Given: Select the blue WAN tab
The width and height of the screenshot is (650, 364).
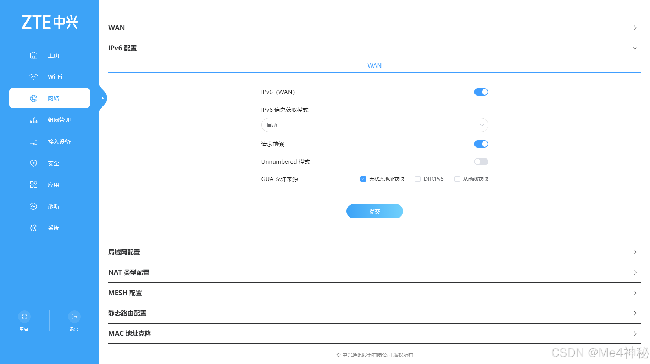Looking at the screenshot, I should click(x=374, y=65).
